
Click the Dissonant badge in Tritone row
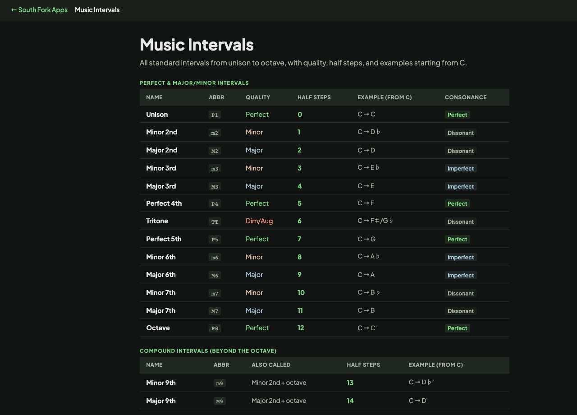(x=461, y=222)
